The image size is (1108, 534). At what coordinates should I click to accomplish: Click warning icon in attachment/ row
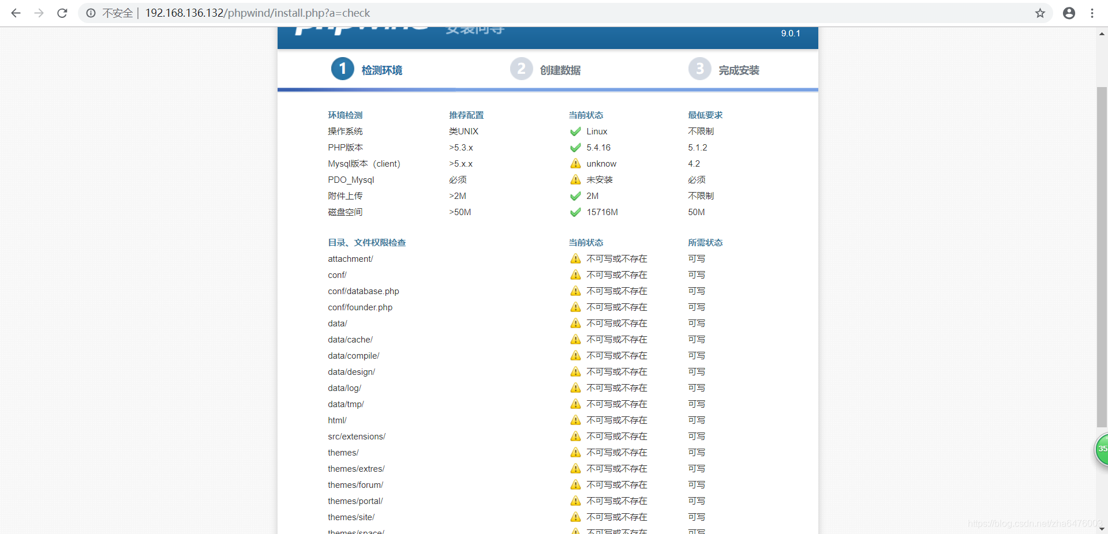(575, 259)
